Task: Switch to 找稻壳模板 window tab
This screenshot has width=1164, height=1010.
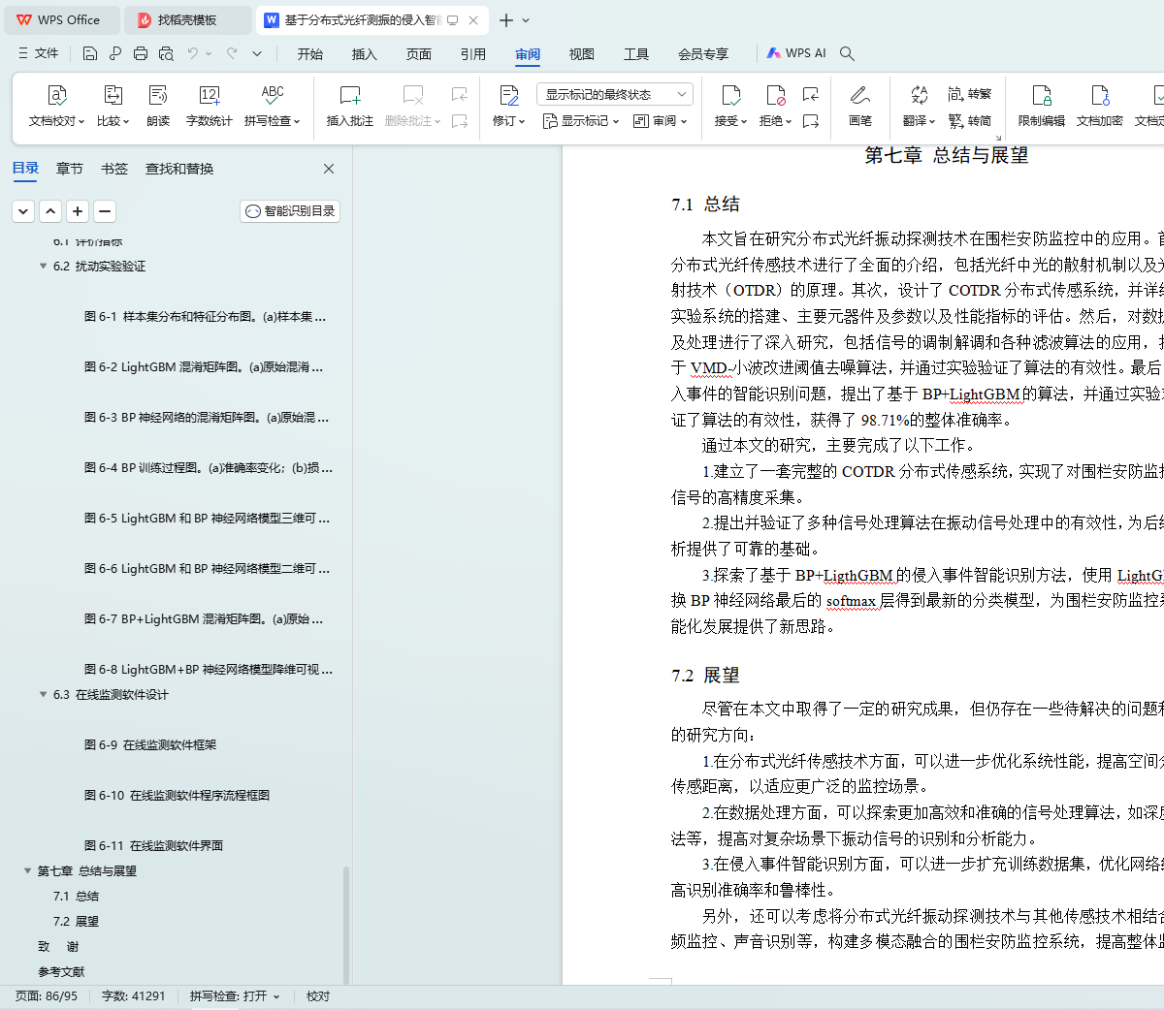Action: 188,20
